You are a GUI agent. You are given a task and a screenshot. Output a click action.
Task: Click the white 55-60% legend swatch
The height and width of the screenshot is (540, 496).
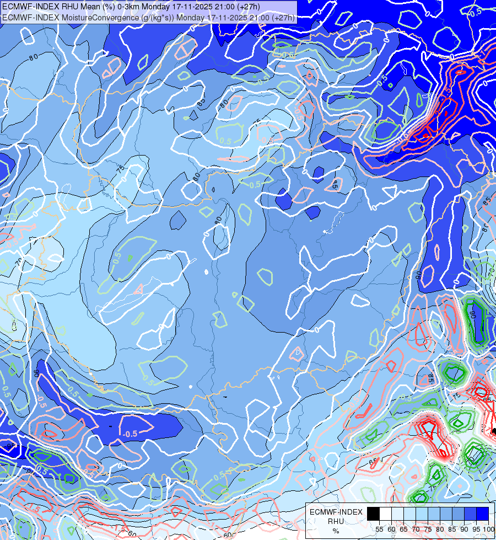(386, 514)
